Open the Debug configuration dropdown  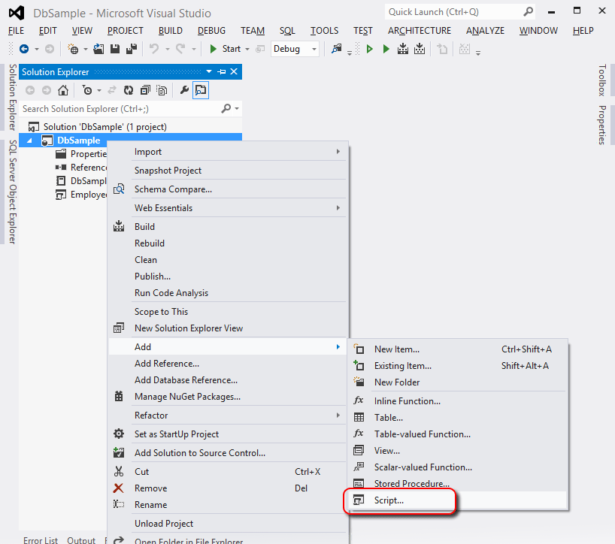[295, 49]
